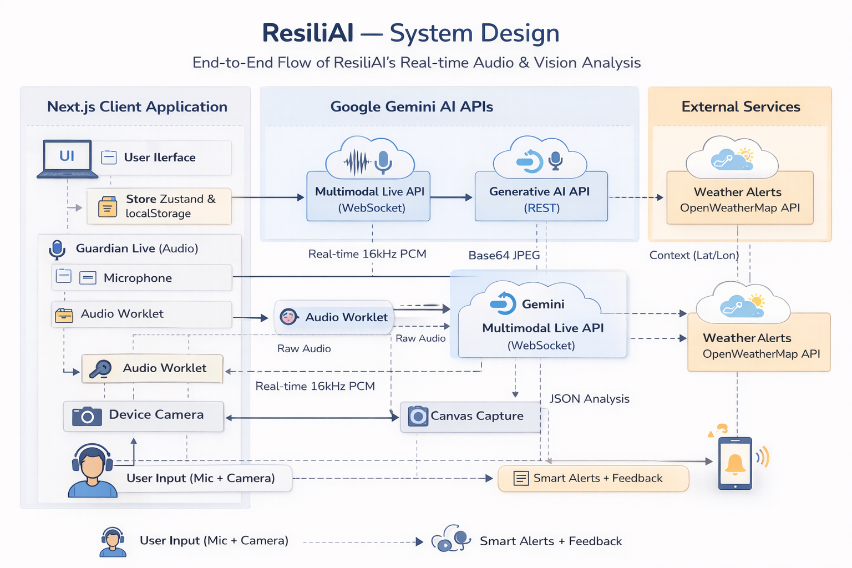Click the External Services heading
This screenshot has height=568, width=852.
(741, 106)
